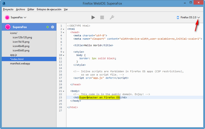Maximize the WebIDE window
This screenshot has width=205, height=129.
(191, 3)
